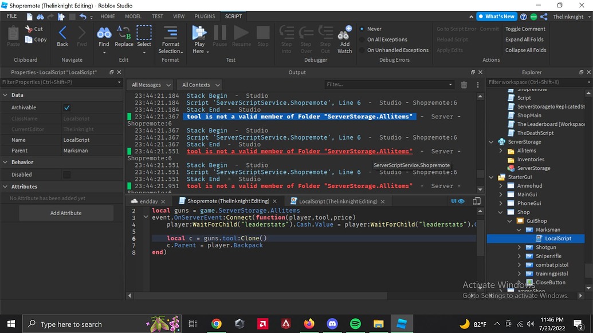Collapse the Data properties section
The width and height of the screenshot is (593, 333).
click(5, 95)
